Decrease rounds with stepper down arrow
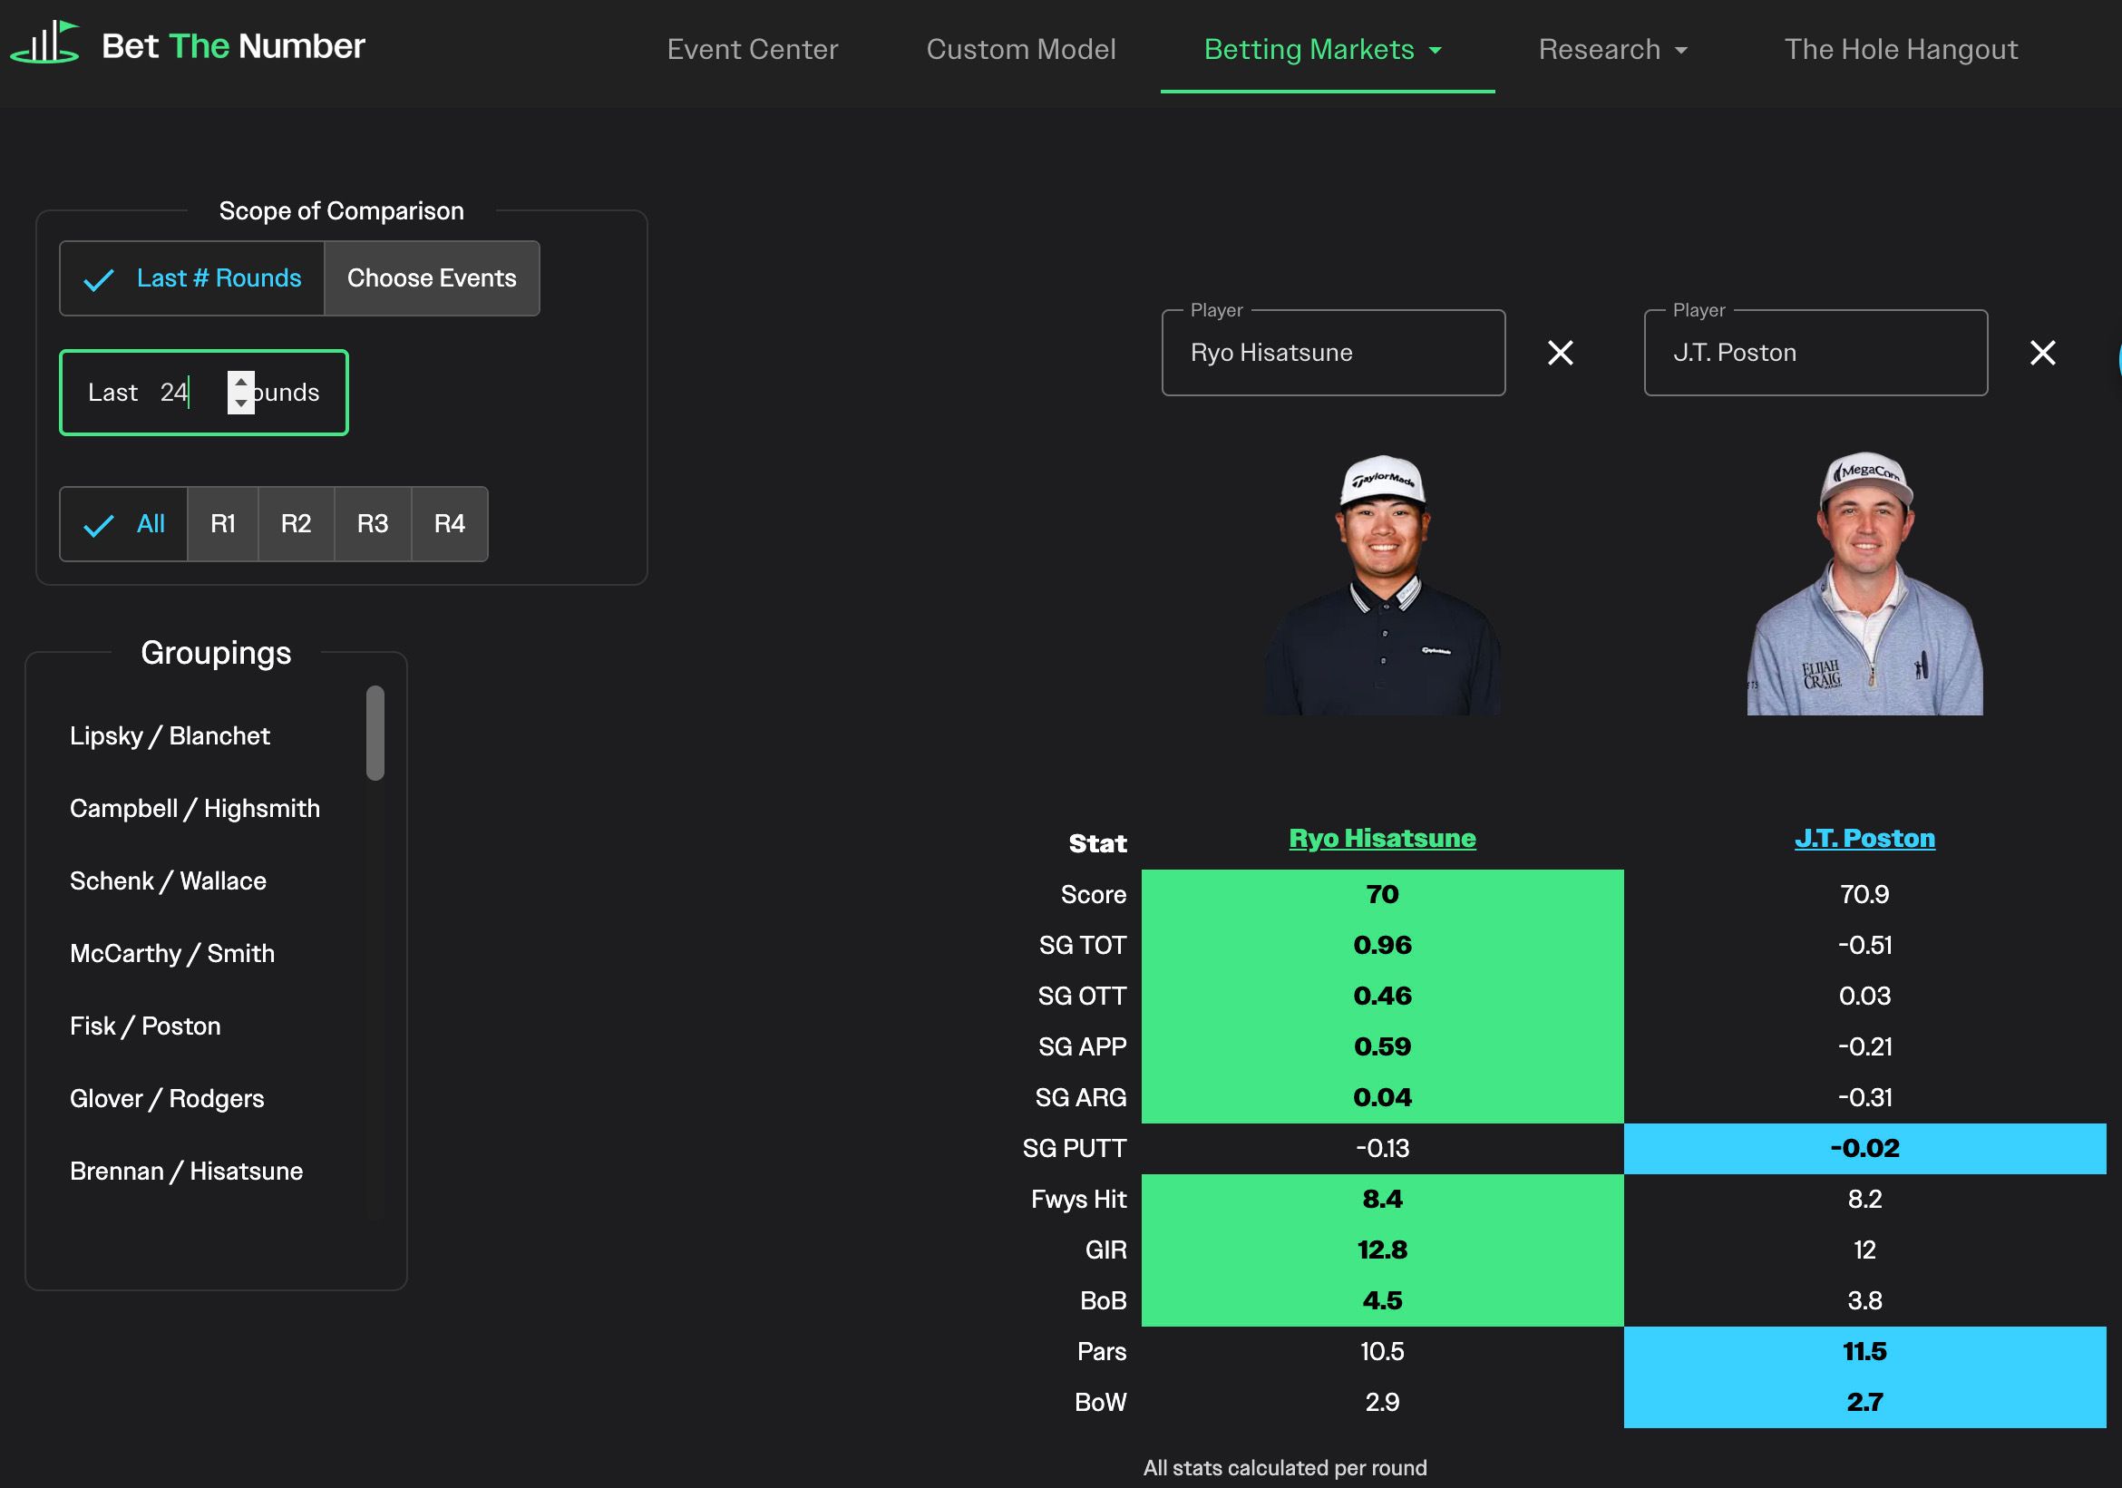The height and width of the screenshot is (1488, 2122). coord(241,404)
